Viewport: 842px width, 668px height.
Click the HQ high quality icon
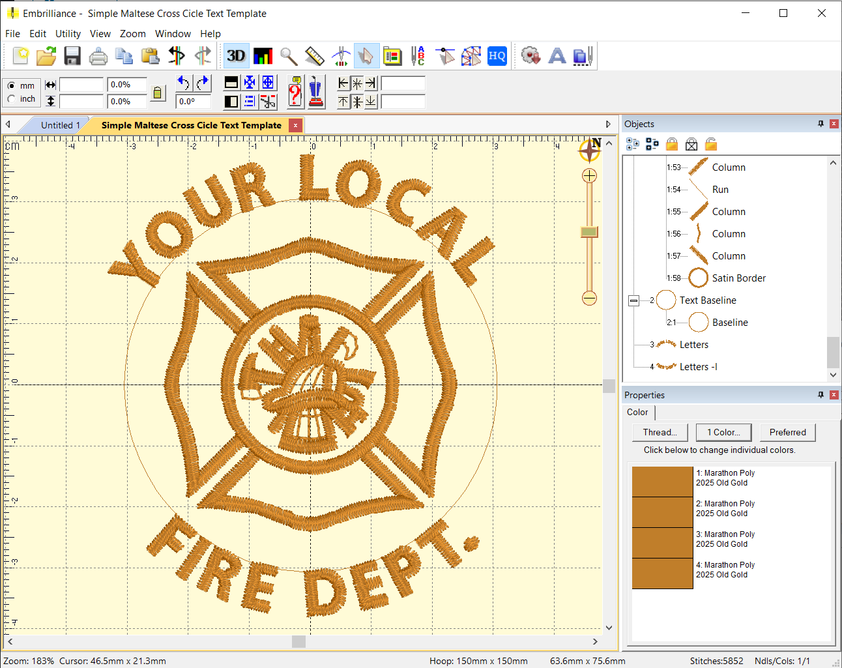point(497,56)
